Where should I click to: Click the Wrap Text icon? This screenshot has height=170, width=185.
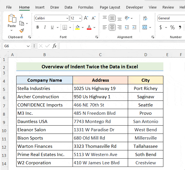click(145, 18)
